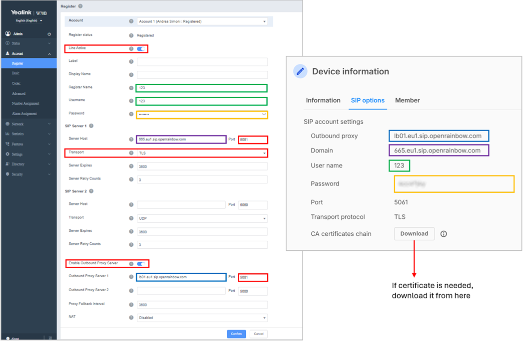
Task: Switch to the Member tab
Action: [x=407, y=100]
